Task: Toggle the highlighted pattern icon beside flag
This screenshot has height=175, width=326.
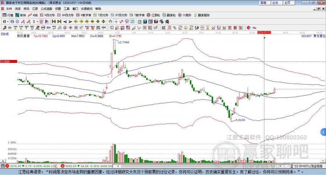Action: (x=42, y=22)
